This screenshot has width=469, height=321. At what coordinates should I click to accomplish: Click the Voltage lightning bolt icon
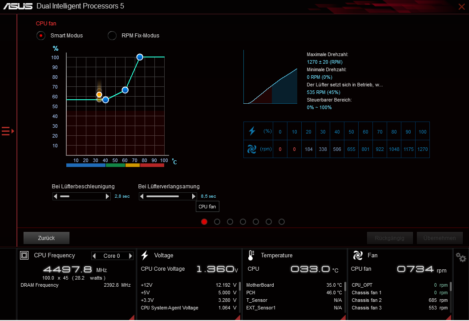tap(145, 255)
